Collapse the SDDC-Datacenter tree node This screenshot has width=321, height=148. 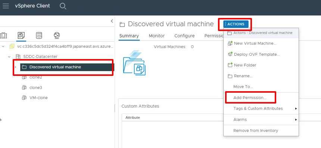click(x=9, y=56)
